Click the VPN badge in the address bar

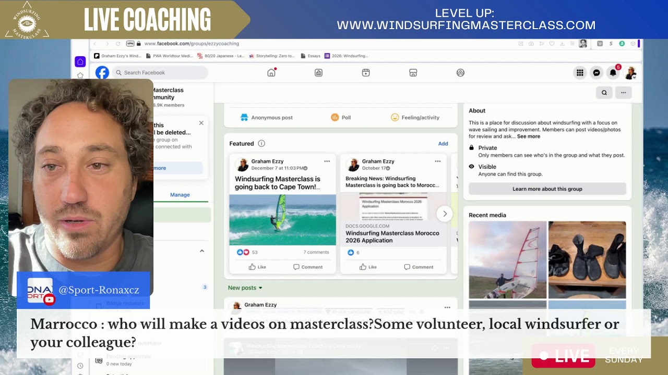point(130,44)
